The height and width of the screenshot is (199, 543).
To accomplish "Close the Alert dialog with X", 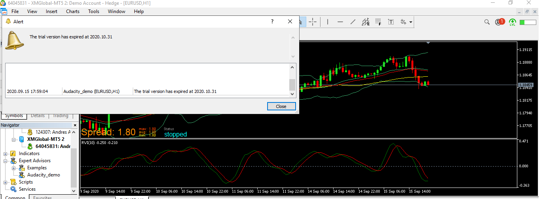I will [290, 21].
